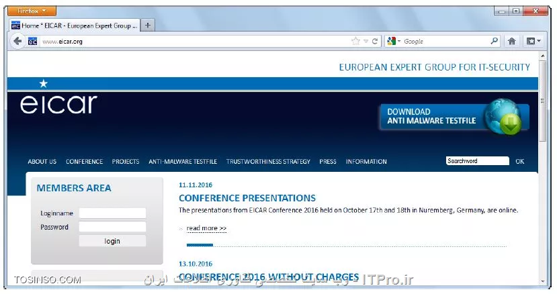The image size is (557, 294).
Task: Follow the read more >> link
Action: (x=206, y=228)
